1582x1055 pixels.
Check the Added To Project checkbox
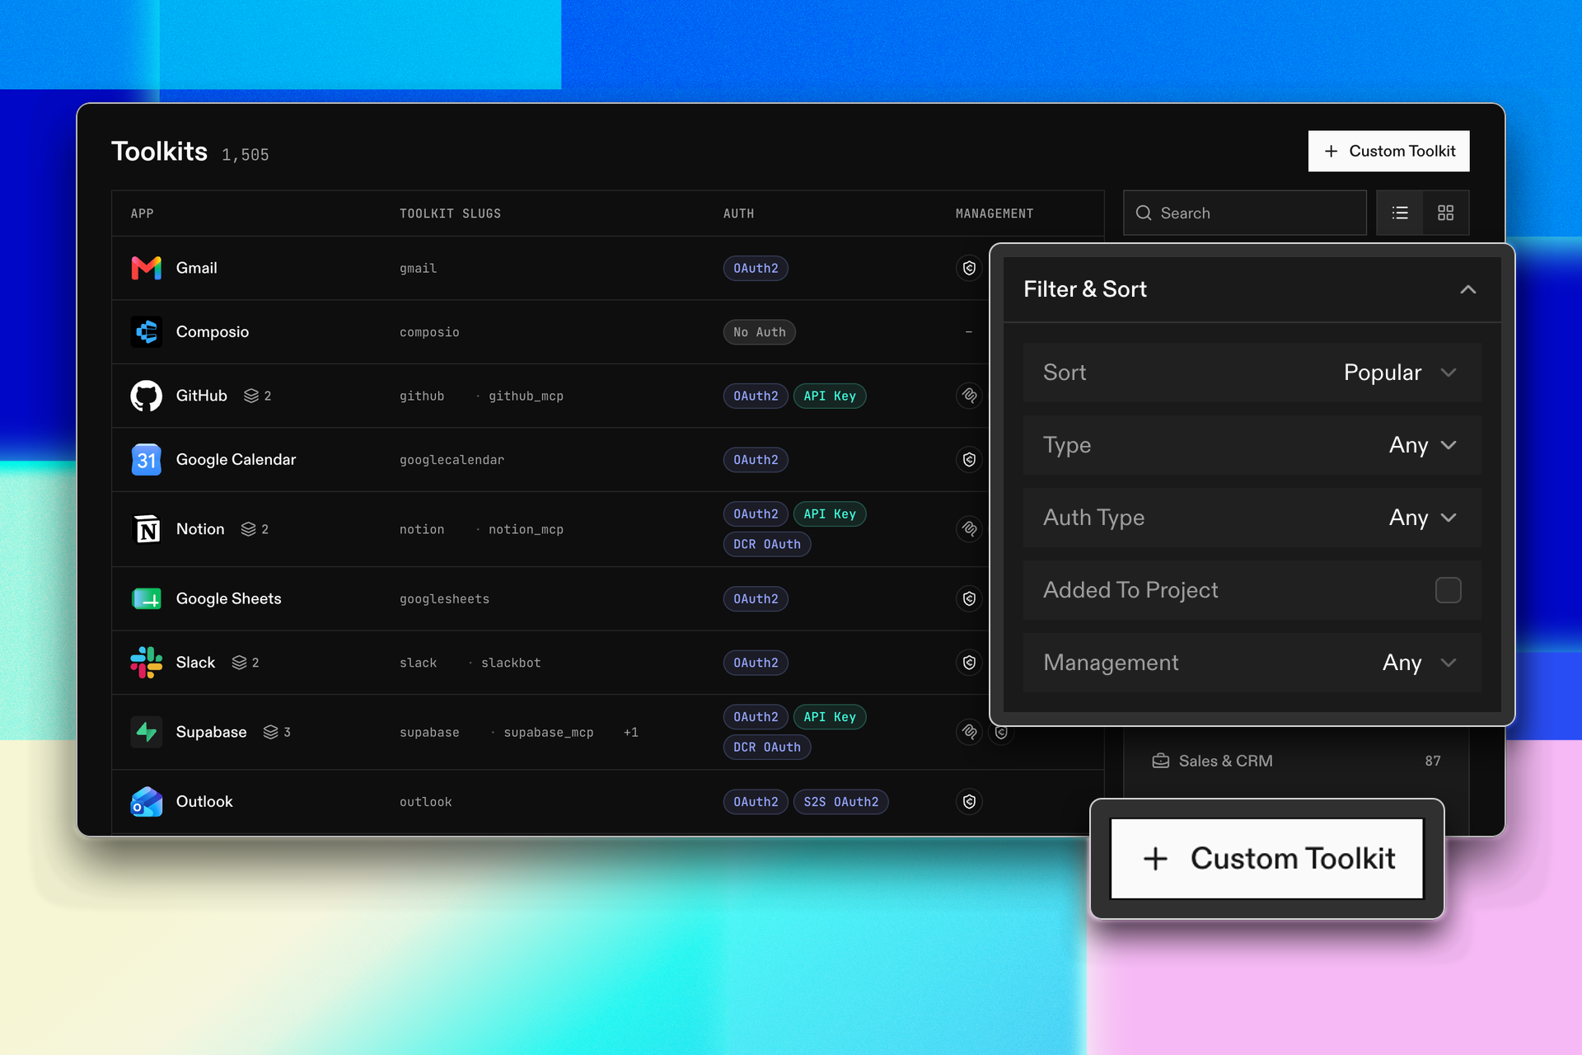1448,590
